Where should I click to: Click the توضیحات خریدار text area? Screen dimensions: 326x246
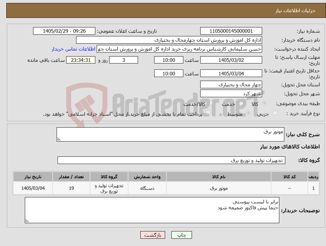point(152,210)
